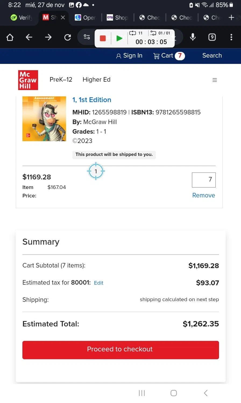
Task: Click the Sign In link
Action: 129,56
